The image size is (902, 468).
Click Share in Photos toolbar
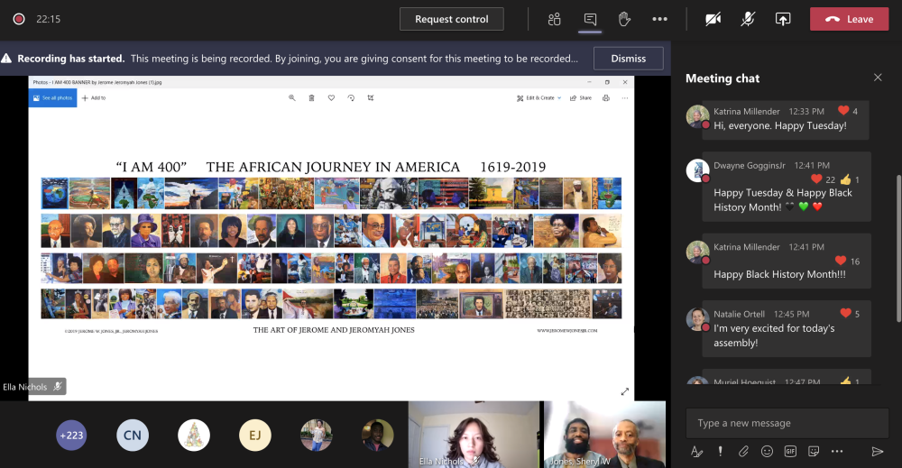(x=581, y=97)
